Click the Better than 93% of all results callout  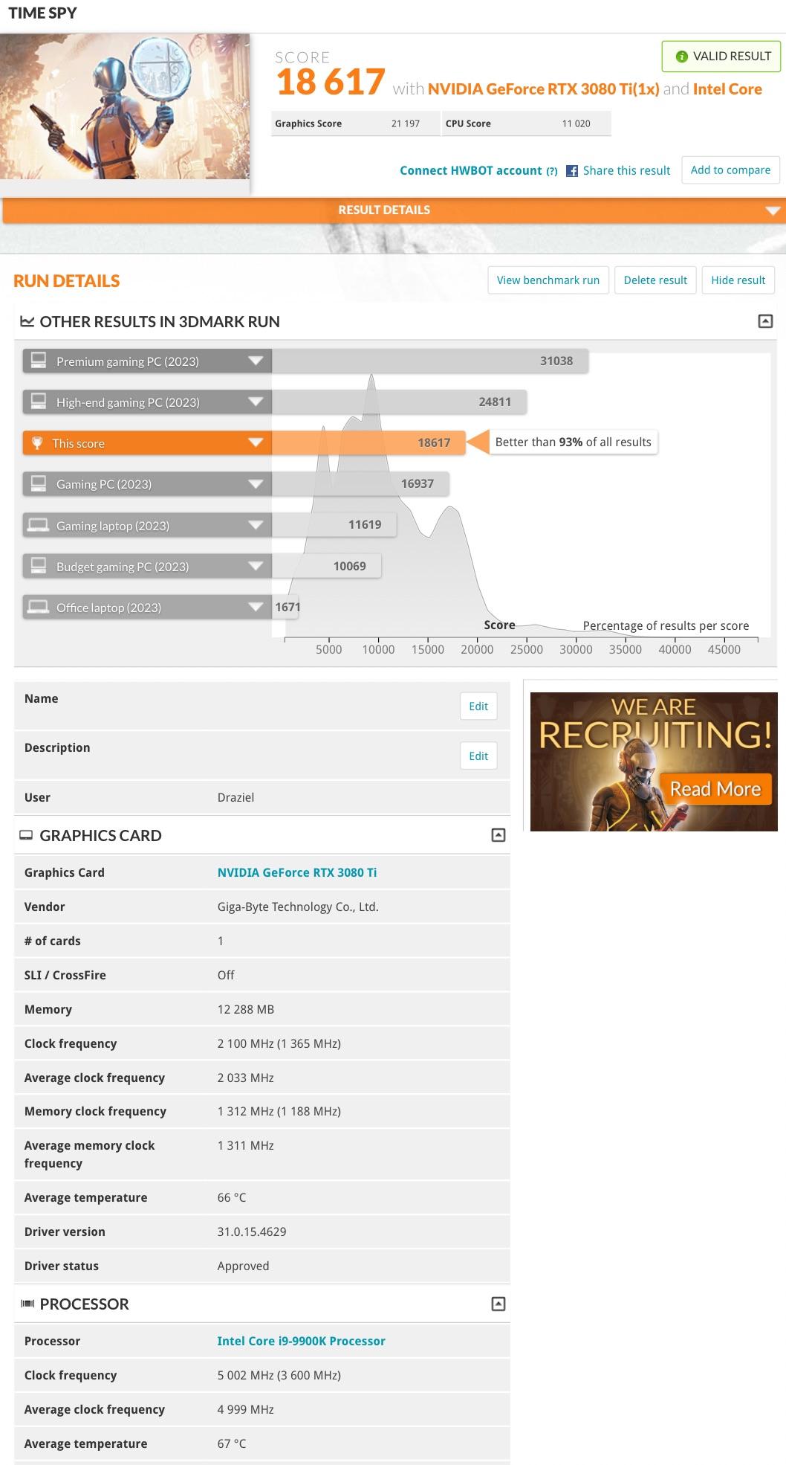[573, 442]
